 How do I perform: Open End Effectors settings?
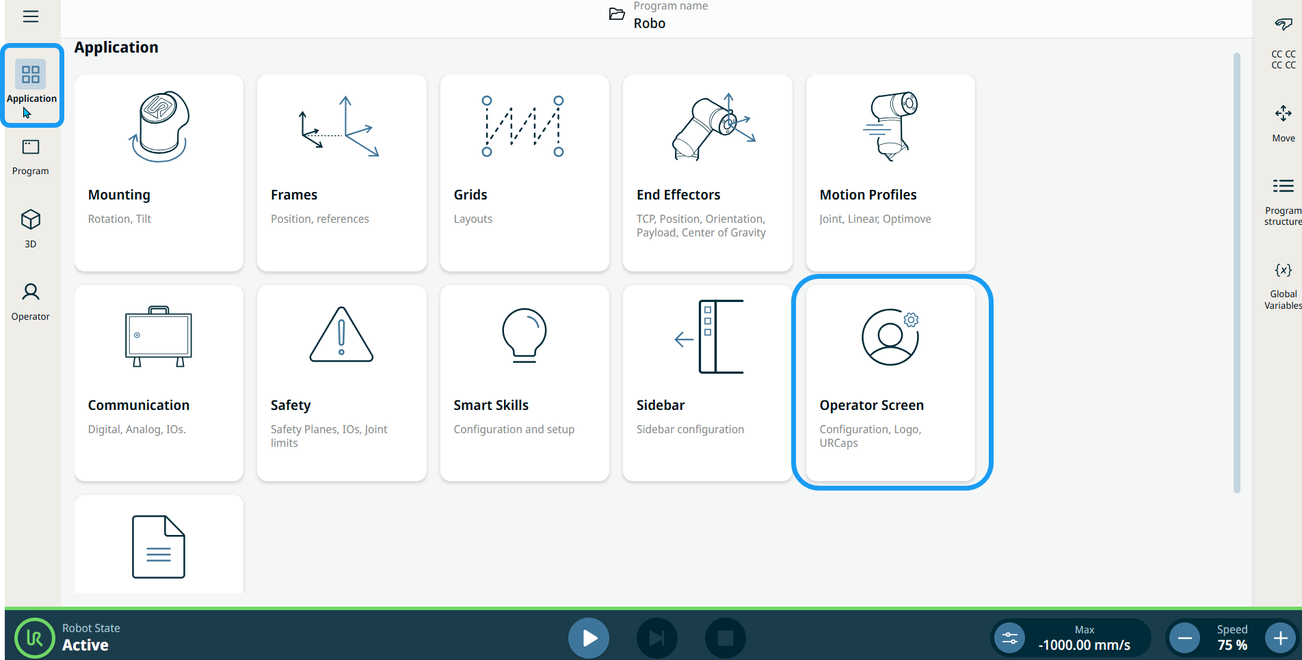point(707,173)
